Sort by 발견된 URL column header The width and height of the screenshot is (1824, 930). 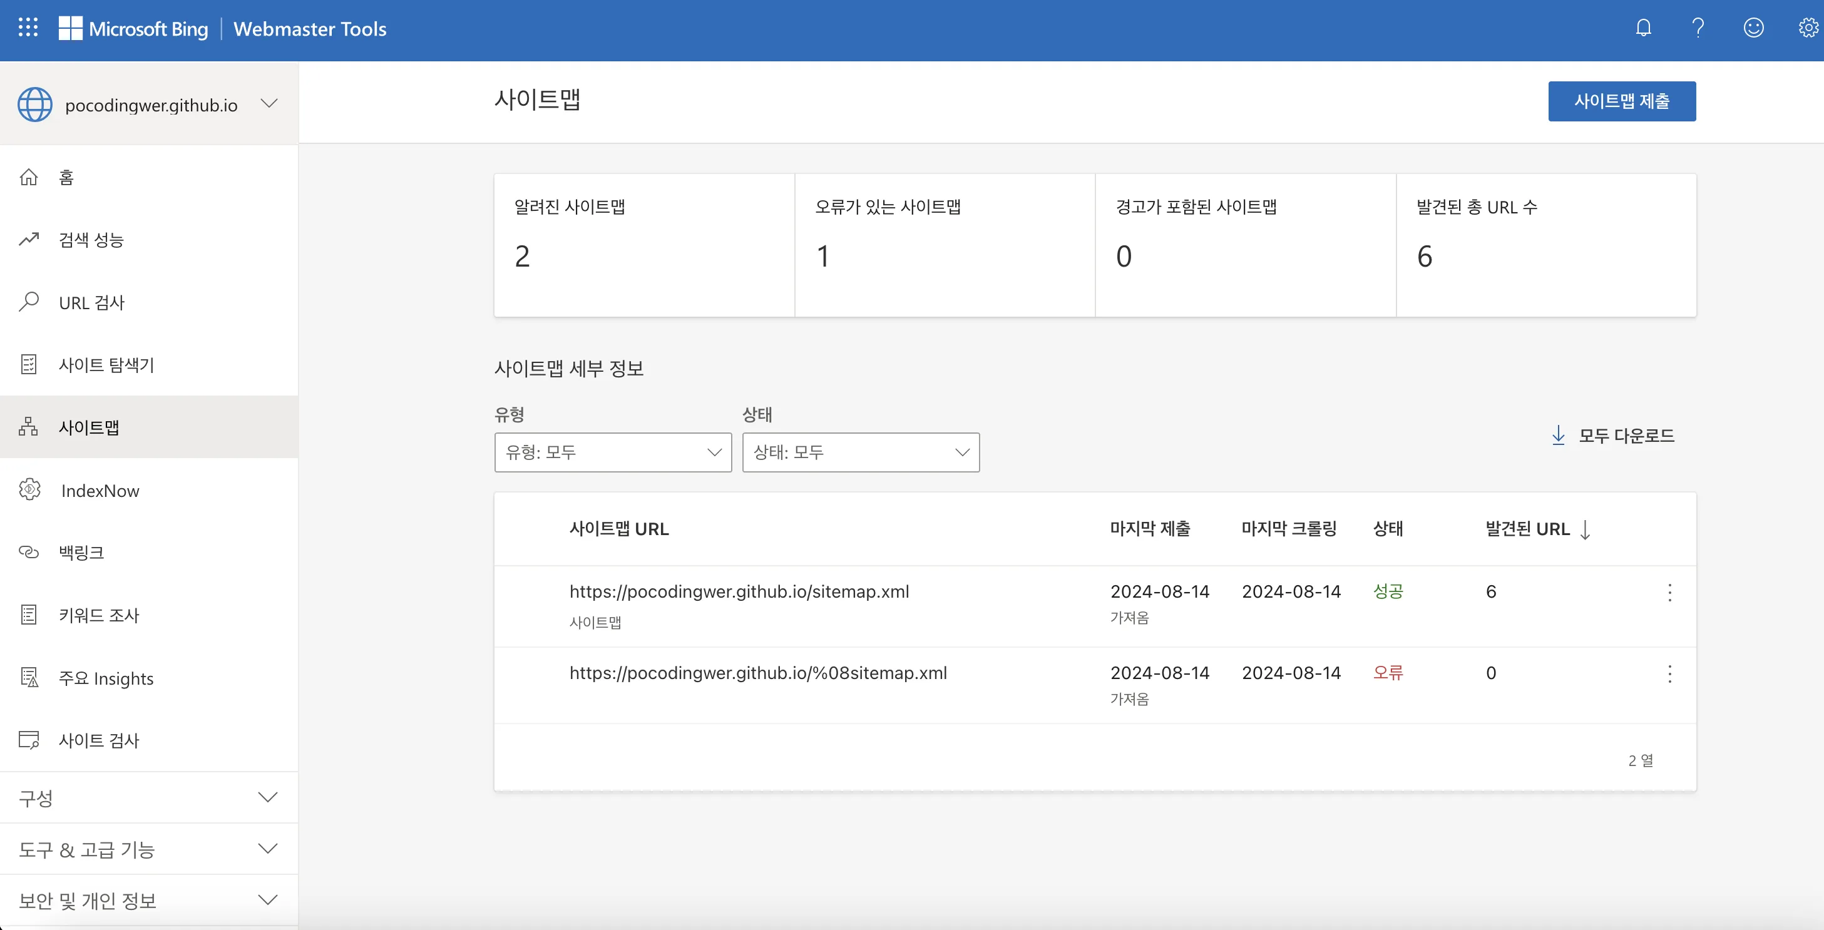[x=1527, y=529]
